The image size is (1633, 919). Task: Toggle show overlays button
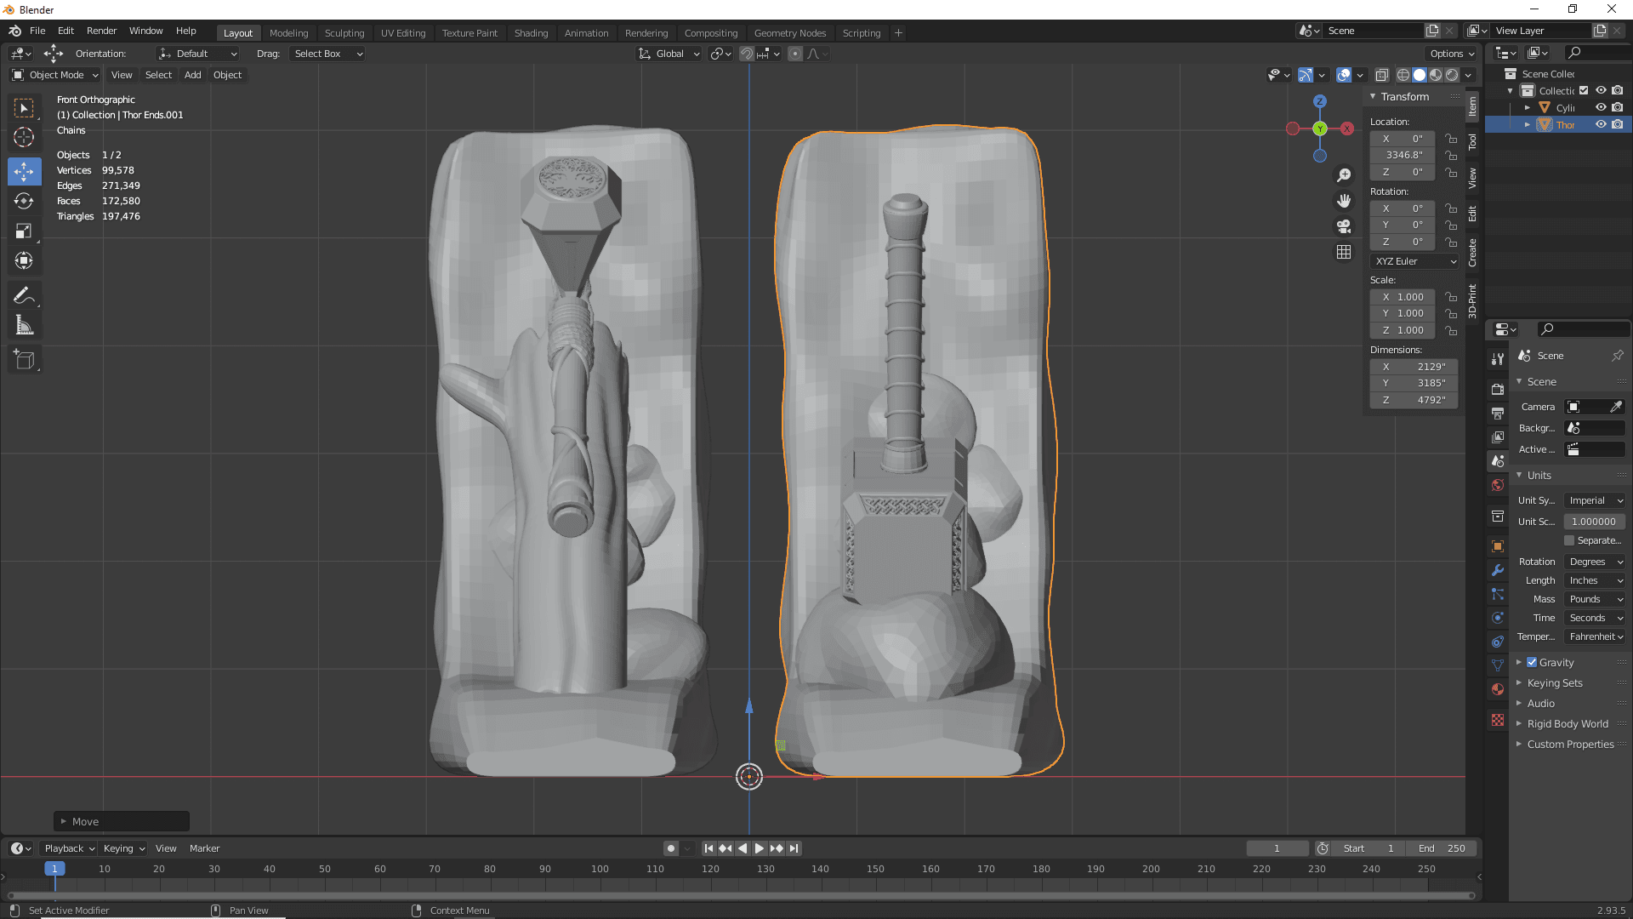tap(1344, 75)
